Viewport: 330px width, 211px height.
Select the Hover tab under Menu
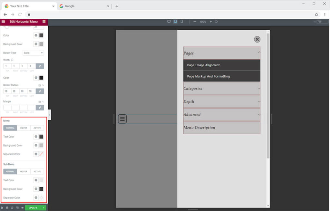pos(24,128)
